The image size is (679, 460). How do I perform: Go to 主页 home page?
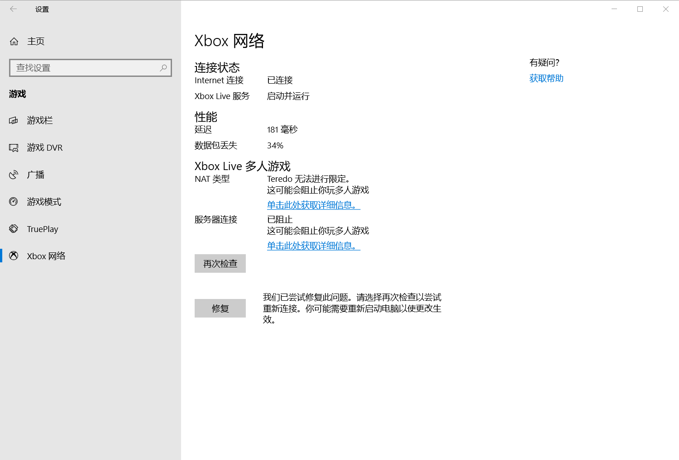(x=91, y=41)
